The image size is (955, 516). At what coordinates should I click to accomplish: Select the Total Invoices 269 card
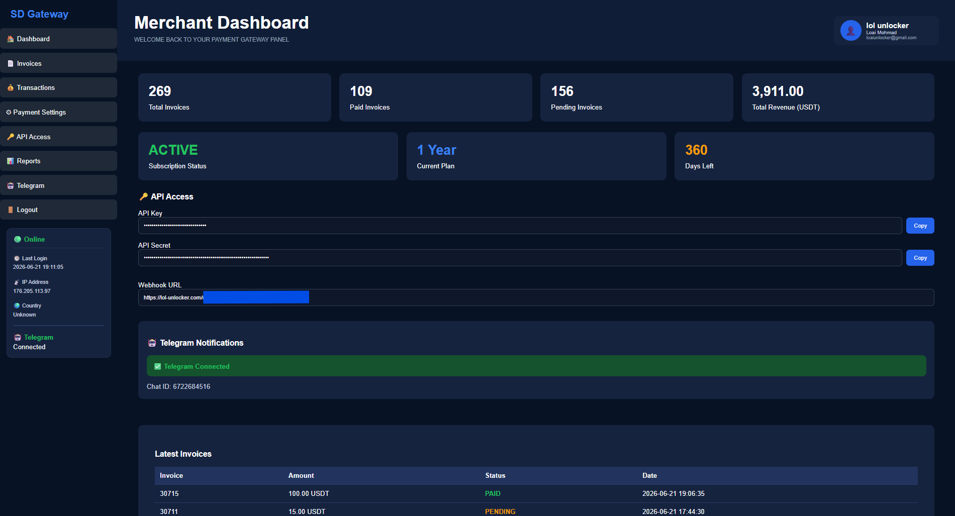[235, 97]
